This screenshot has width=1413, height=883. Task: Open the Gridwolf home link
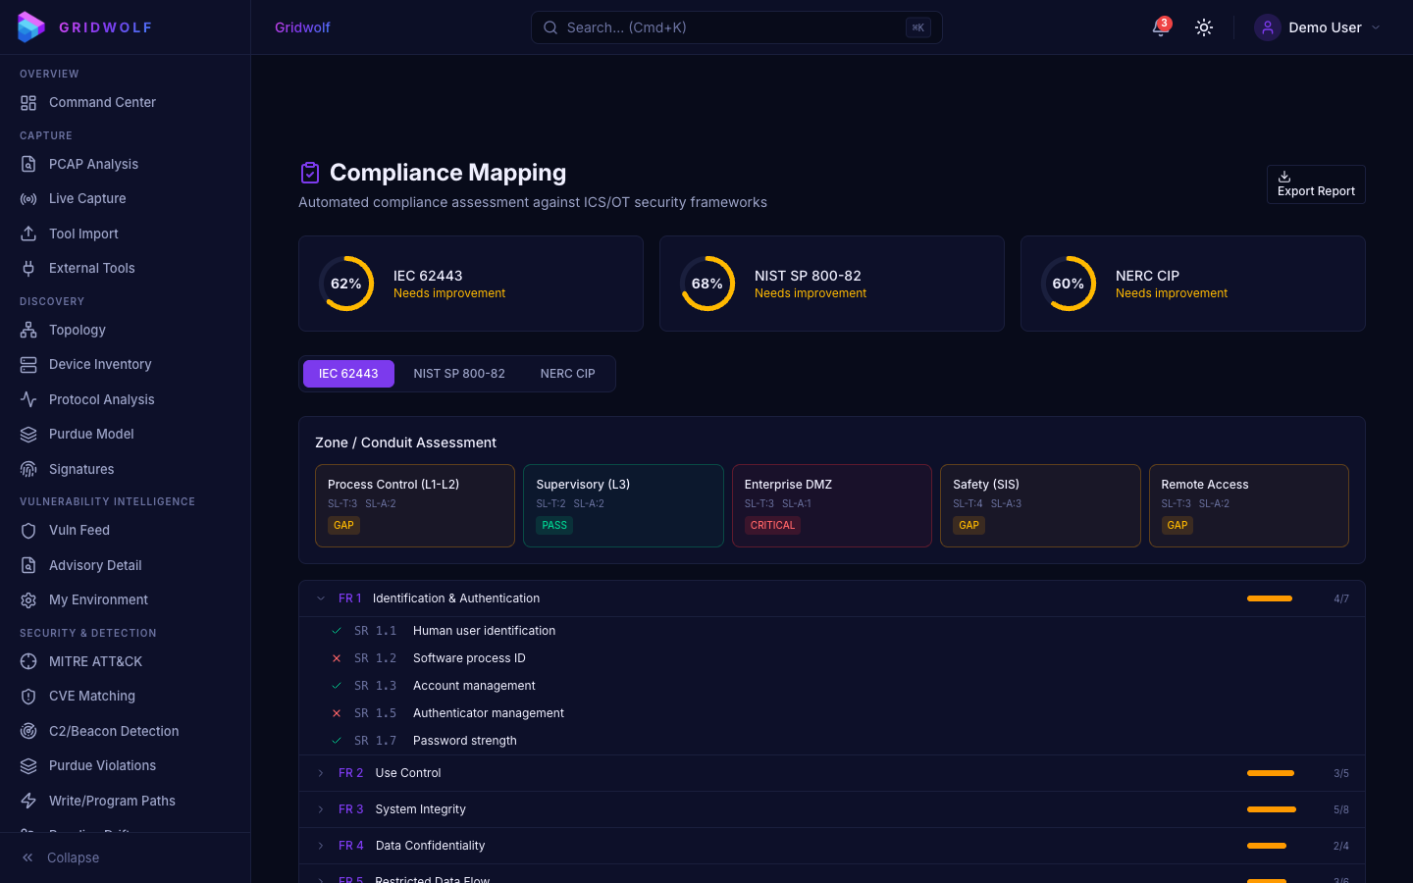pos(302,27)
